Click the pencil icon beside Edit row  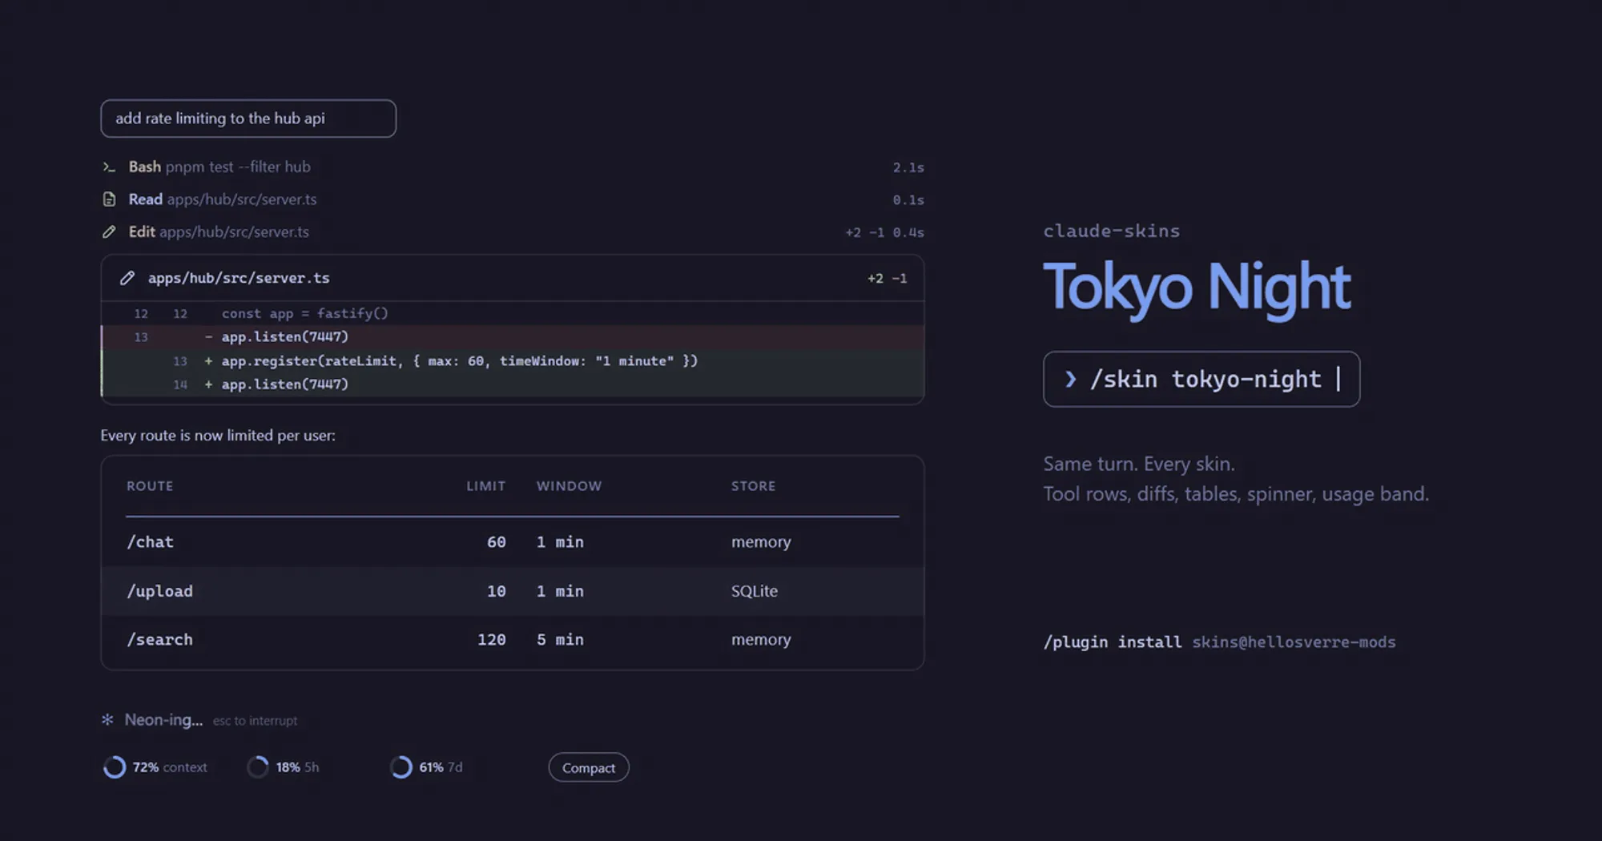coord(109,231)
